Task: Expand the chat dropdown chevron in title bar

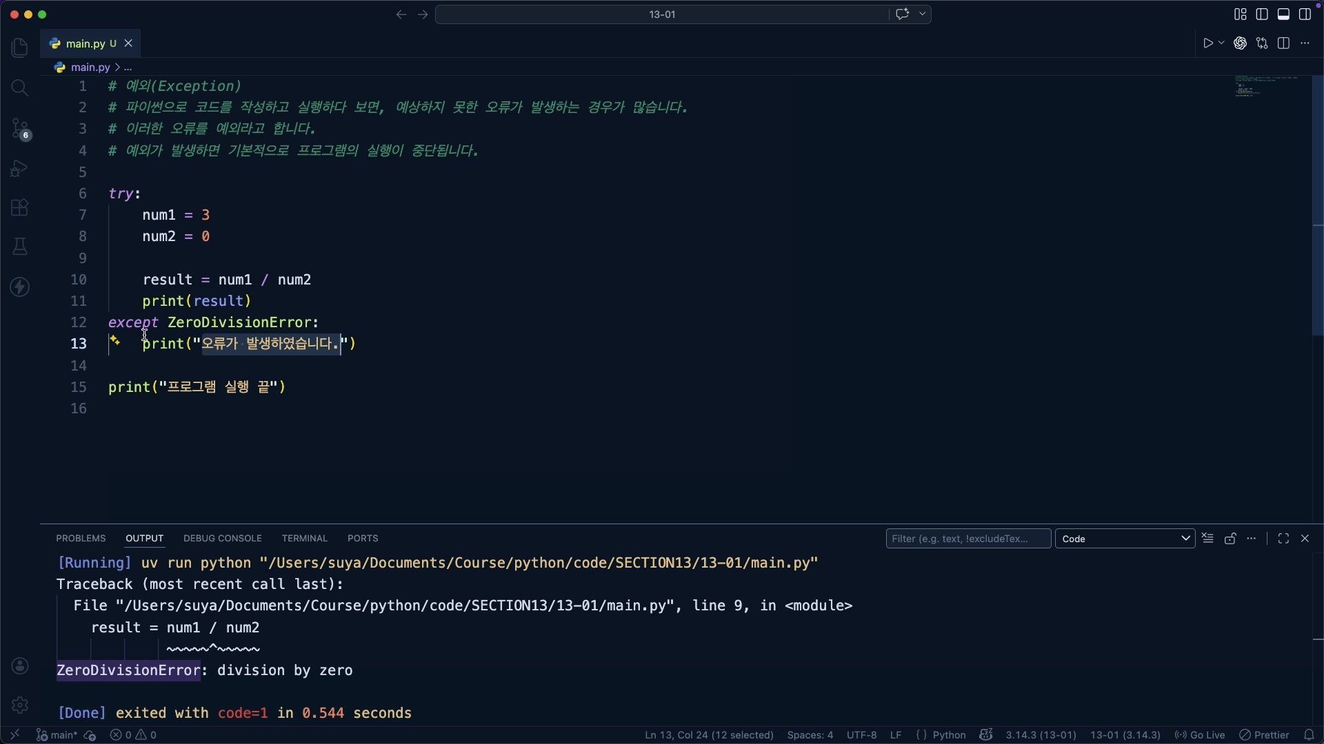Action: tap(923, 14)
